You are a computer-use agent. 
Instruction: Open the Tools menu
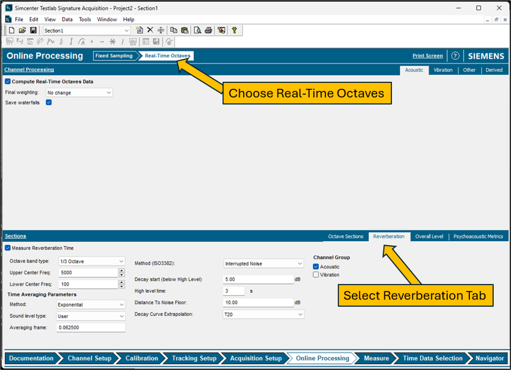click(x=85, y=19)
